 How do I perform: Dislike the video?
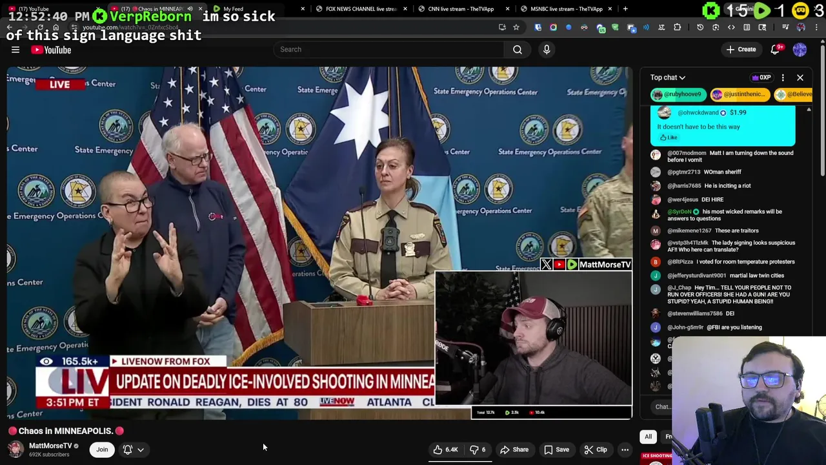click(478, 449)
